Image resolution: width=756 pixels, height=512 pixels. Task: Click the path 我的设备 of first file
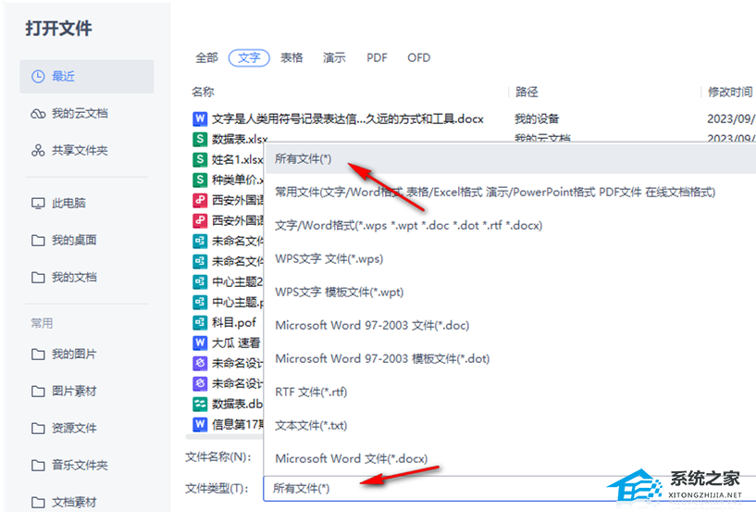click(x=537, y=119)
